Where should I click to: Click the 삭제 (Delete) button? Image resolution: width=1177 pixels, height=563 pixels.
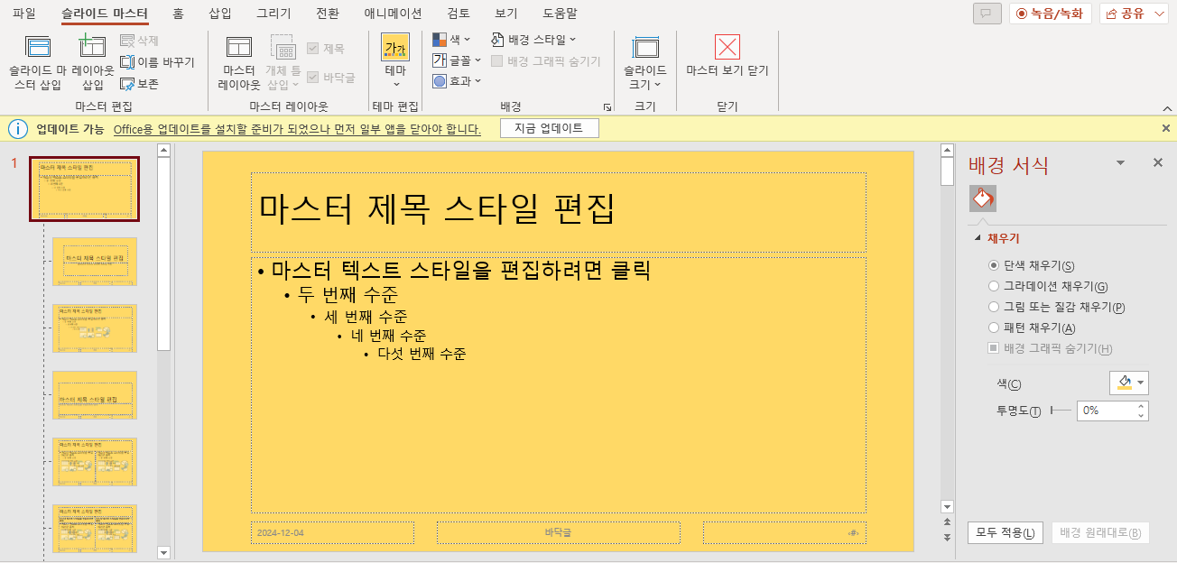pos(139,41)
